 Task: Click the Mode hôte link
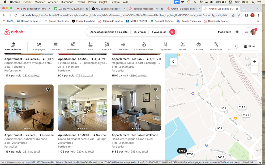click(x=224, y=32)
